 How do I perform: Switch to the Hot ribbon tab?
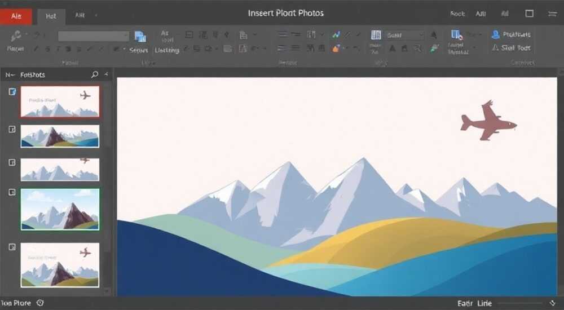[51, 16]
